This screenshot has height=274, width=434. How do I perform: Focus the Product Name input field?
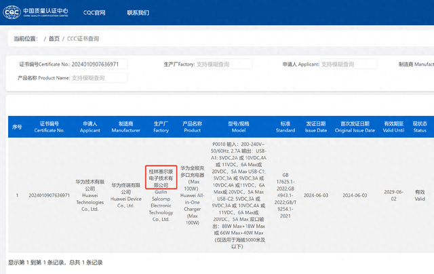[98, 78]
